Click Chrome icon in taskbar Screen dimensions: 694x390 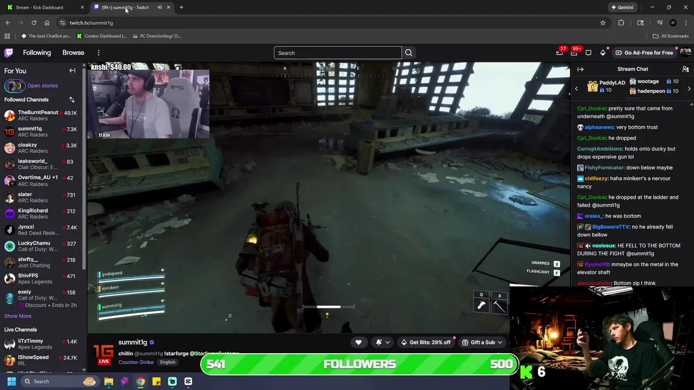(x=140, y=381)
